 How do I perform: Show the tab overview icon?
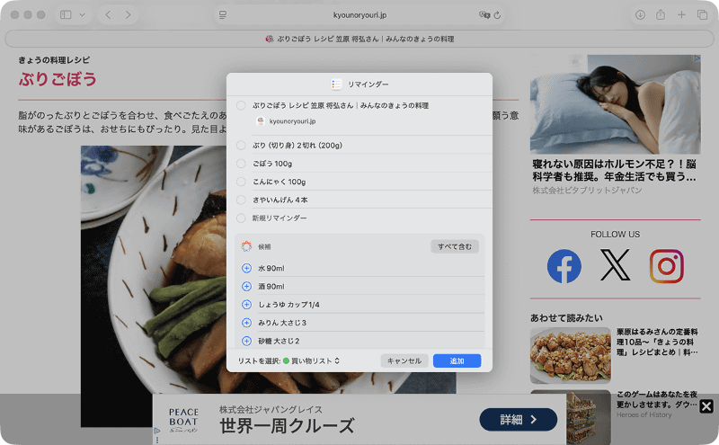tap(702, 14)
